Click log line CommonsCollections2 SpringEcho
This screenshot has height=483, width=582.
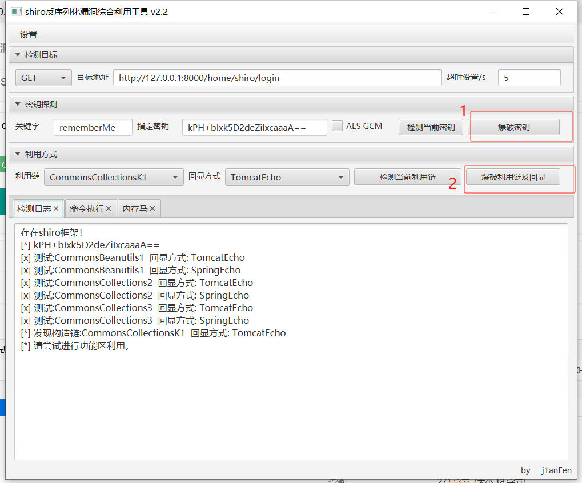click(x=135, y=296)
